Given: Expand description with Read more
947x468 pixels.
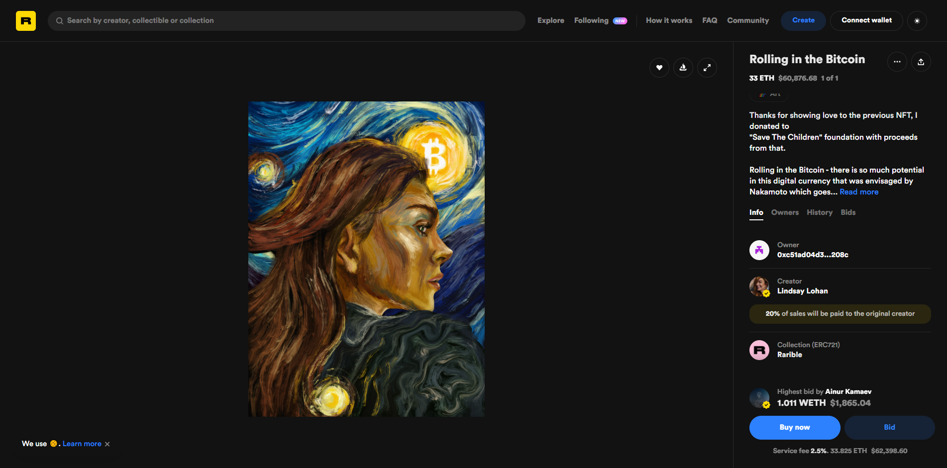Looking at the screenshot, I should (x=859, y=192).
